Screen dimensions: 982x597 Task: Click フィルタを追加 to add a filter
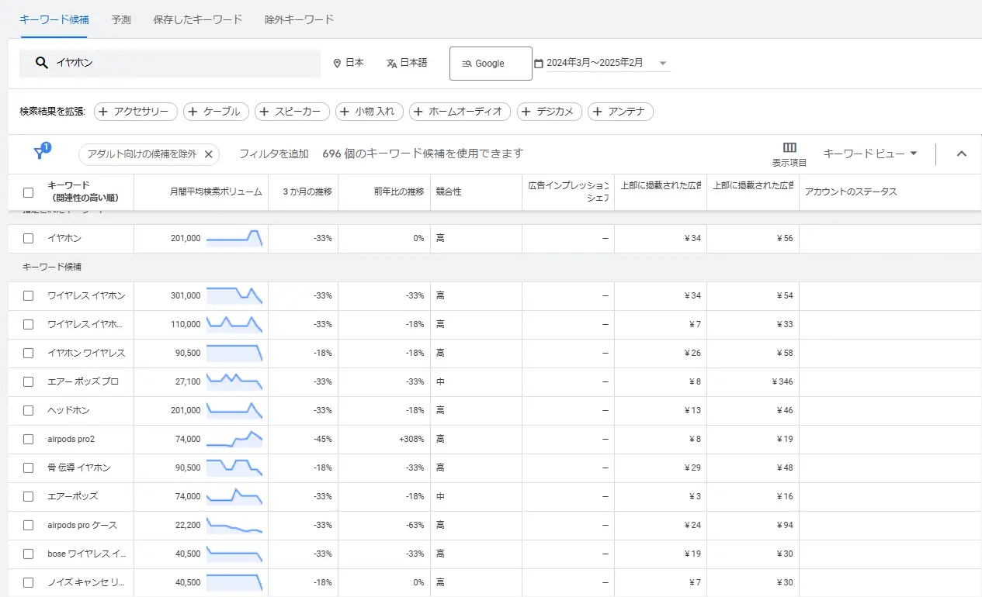(274, 154)
